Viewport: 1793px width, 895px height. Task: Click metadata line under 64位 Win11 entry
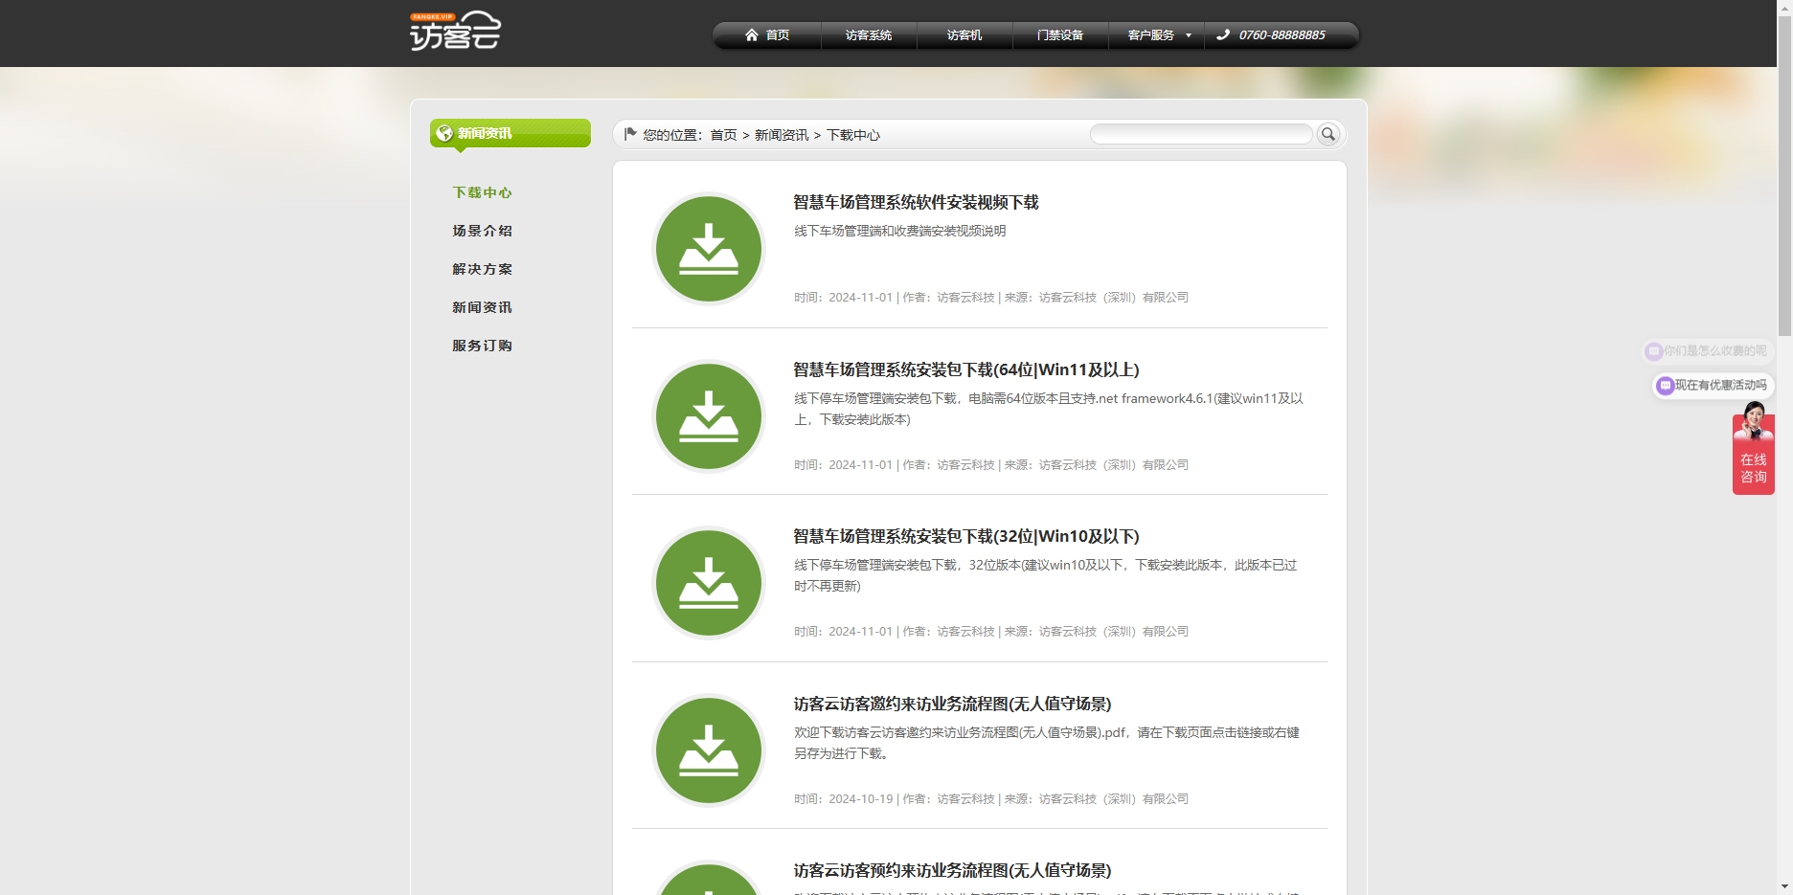point(991,464)
